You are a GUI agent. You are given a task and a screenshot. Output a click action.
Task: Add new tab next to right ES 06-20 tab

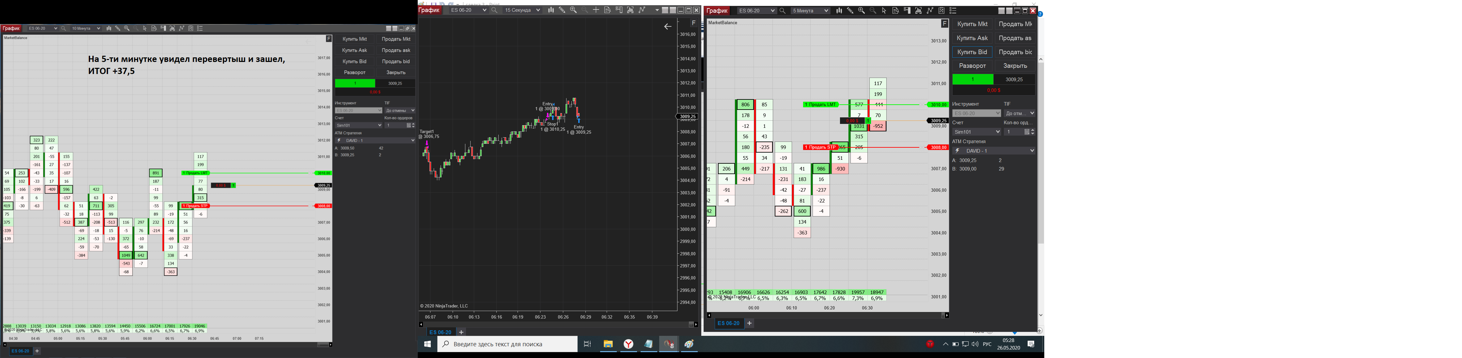(749, 323)
